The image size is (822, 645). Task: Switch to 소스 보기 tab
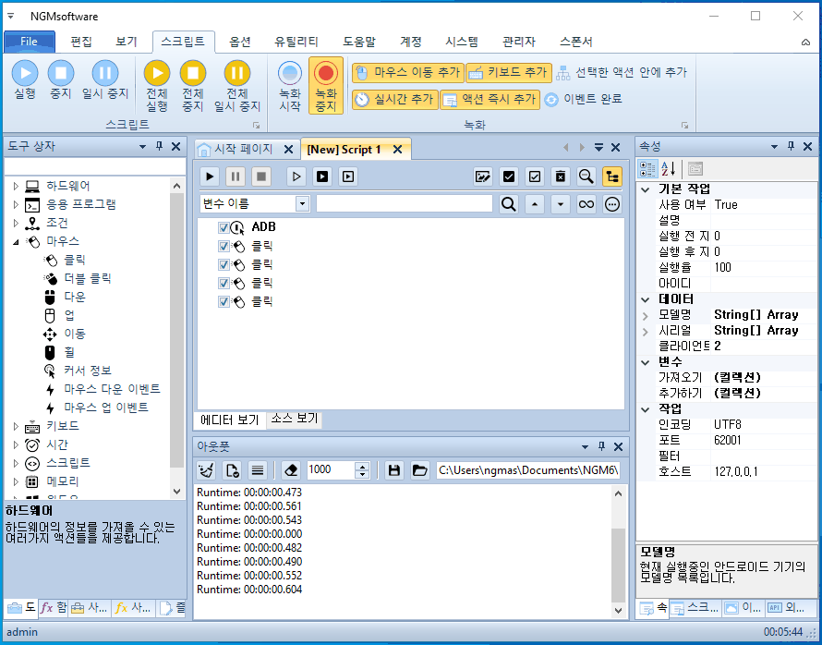point(294,419)
